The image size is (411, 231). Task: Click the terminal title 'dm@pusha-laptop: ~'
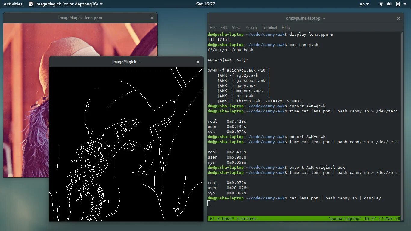306,18
